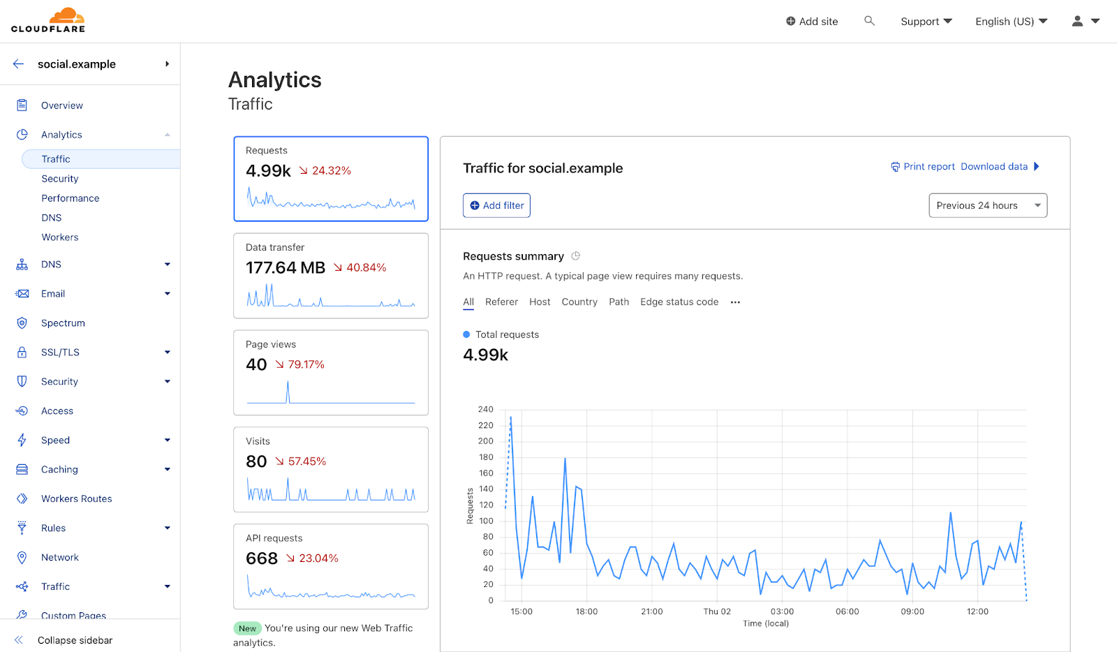Click the Add filter button
The height and width of the screenshot is (652, 1117).
[x=496, y=205]
